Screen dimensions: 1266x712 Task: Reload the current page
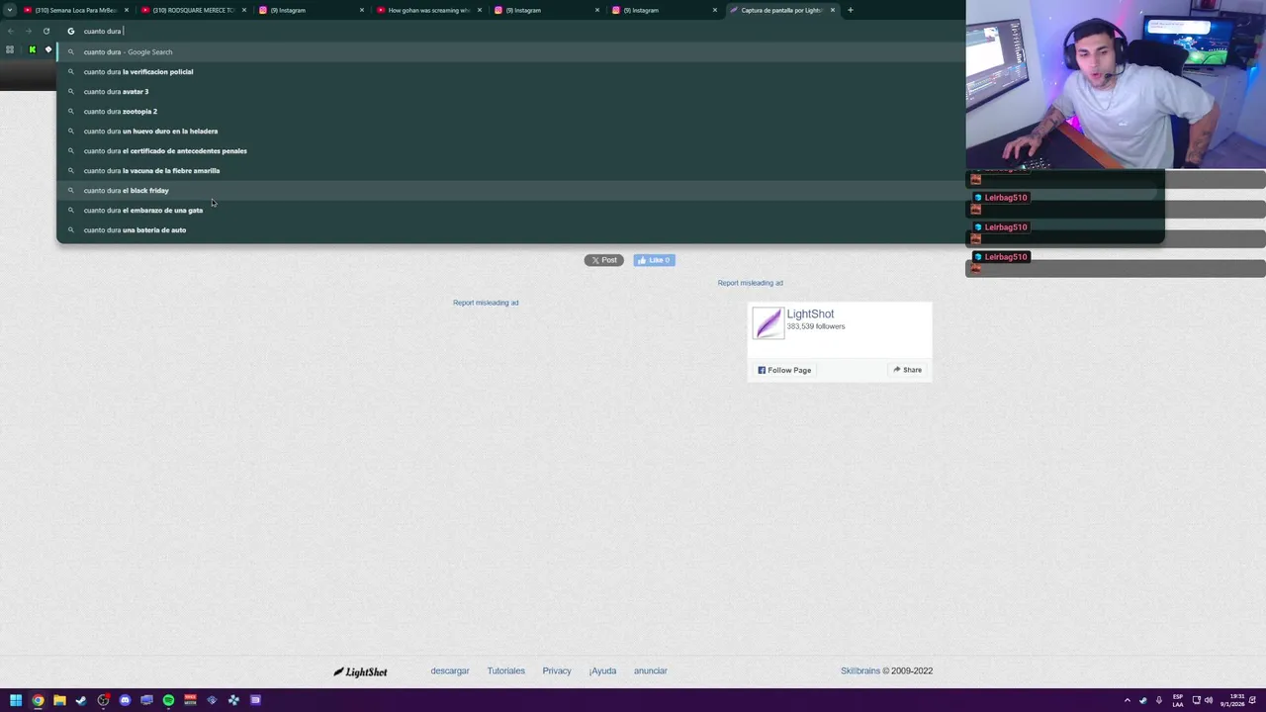[45, 31]
